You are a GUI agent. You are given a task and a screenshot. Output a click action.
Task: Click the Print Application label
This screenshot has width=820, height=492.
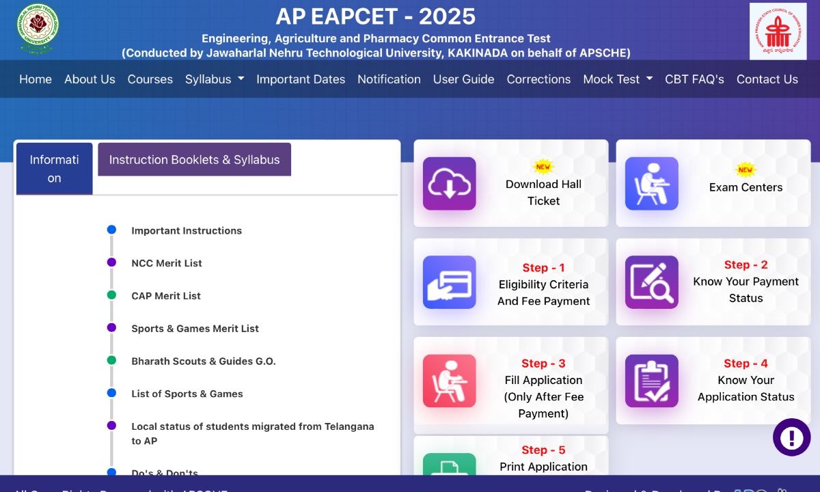[x=543, y=467]
